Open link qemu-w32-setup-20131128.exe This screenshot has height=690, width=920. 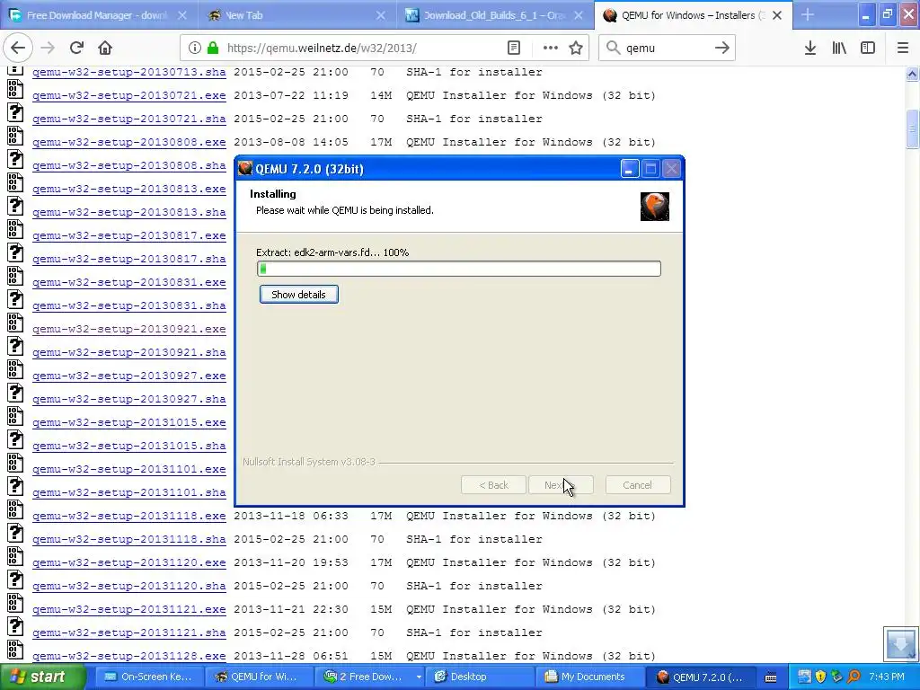coord(129,656)
